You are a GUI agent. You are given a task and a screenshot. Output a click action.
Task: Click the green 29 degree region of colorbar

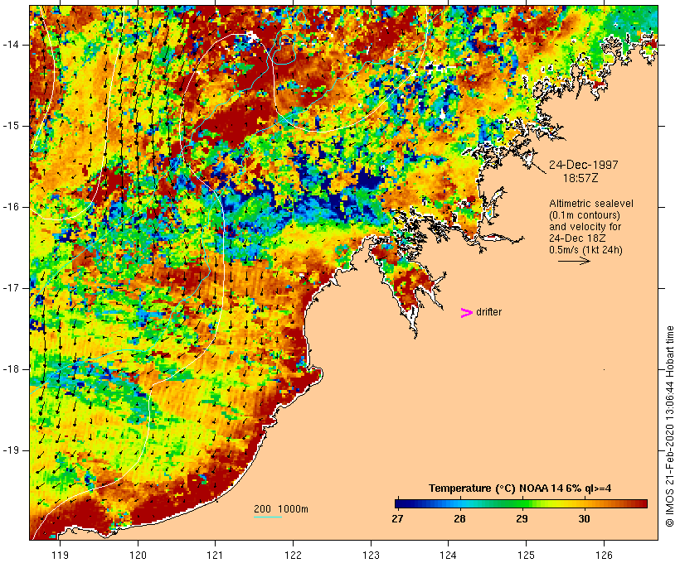(x=522, y=503)
